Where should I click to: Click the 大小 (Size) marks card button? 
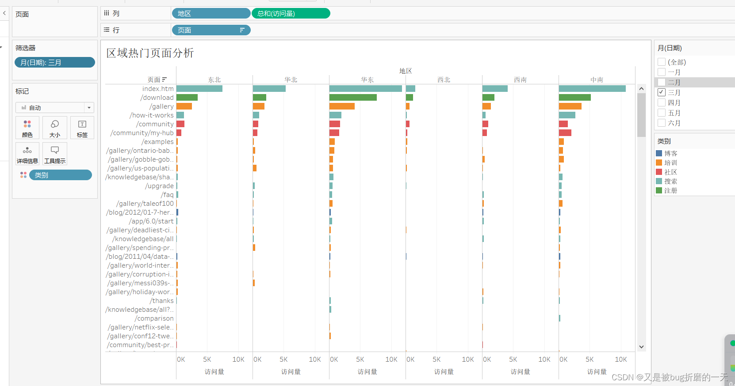point(55,128)
